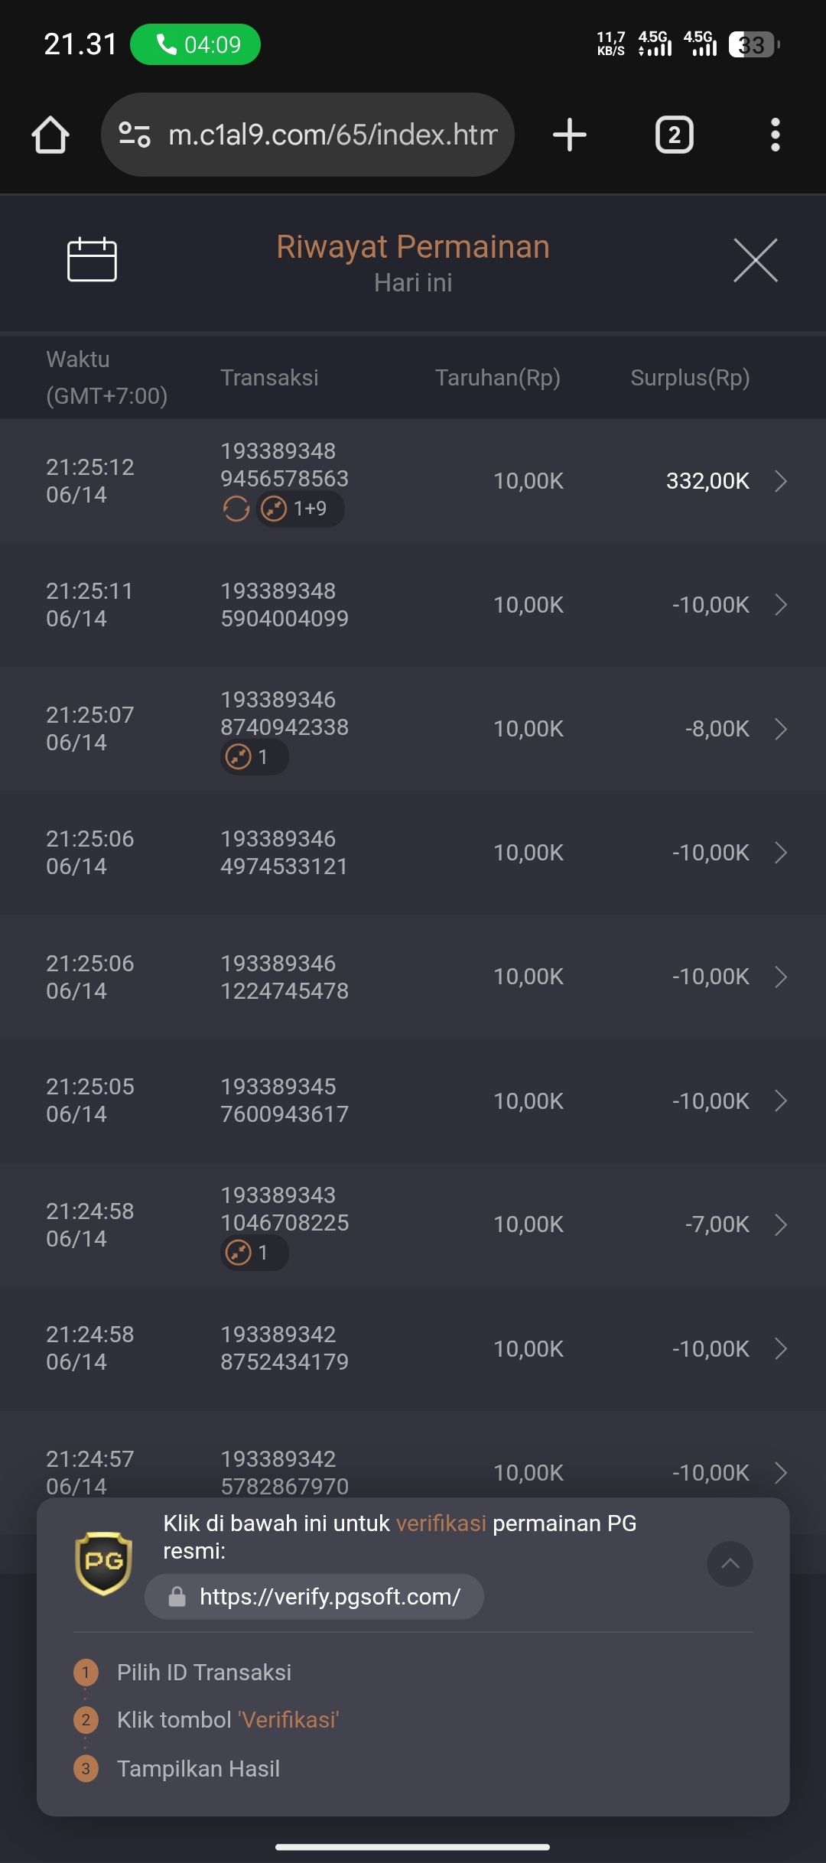Tap the site settings icon in address bar
826x1863 pixels.
[x=135, y=135]
